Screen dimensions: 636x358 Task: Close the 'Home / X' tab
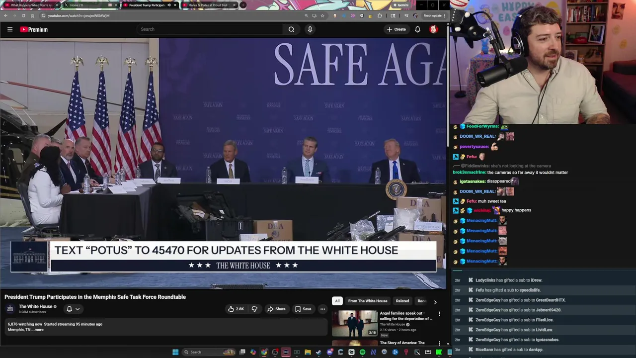point(117,5)
